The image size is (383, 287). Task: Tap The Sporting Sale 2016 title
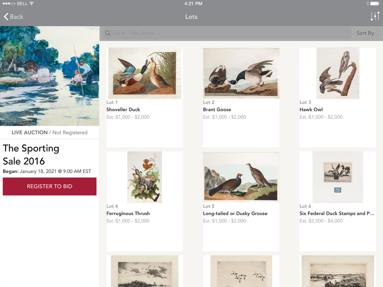coord(31,155)
